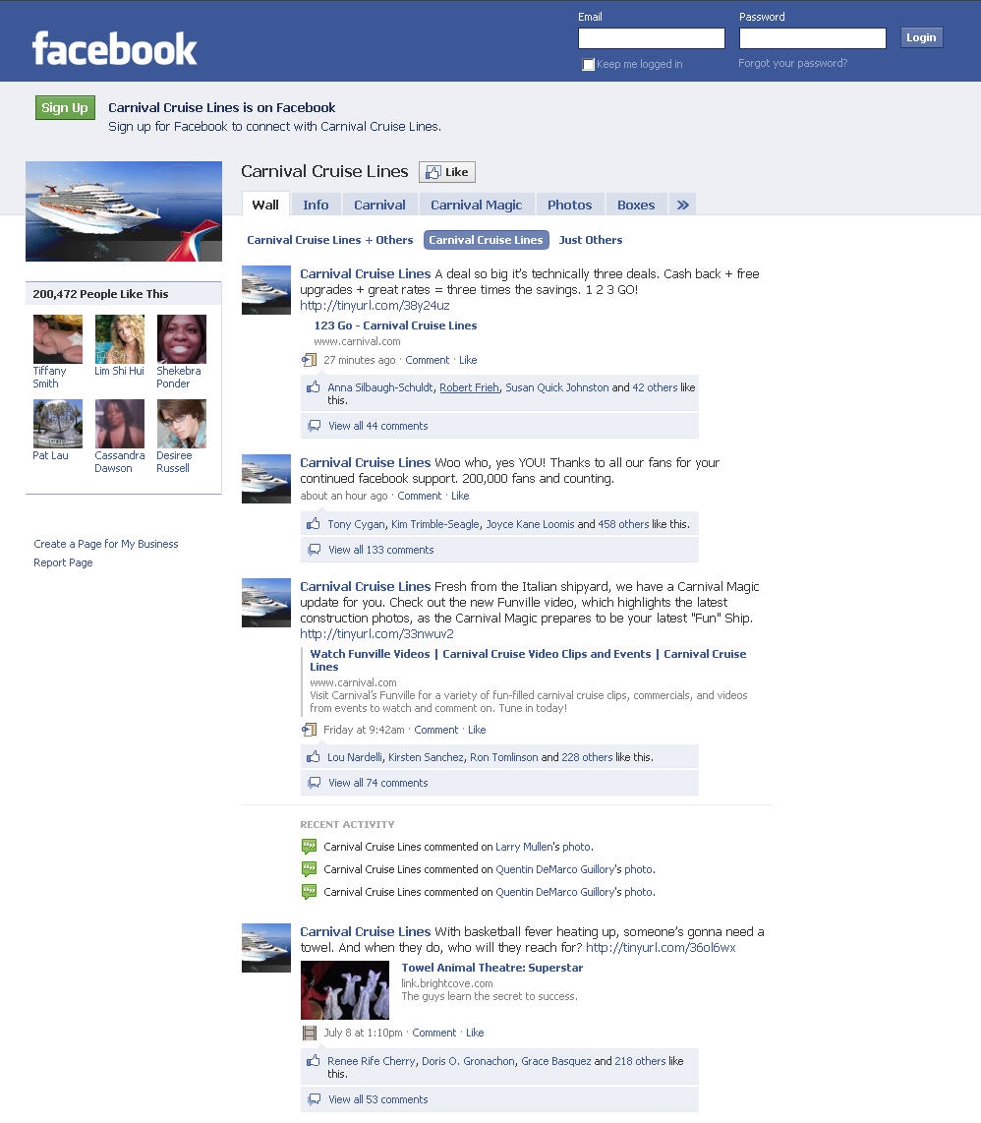Viewport: 981px width, 1123px height.
Task: Click into the Password field
Action: point(813,38)
